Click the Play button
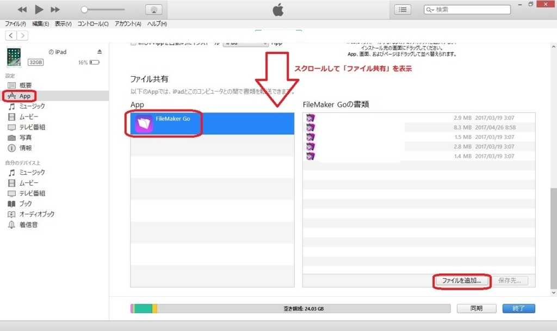Viewport: 557px width, 331px height. click(x=39, y=10)
